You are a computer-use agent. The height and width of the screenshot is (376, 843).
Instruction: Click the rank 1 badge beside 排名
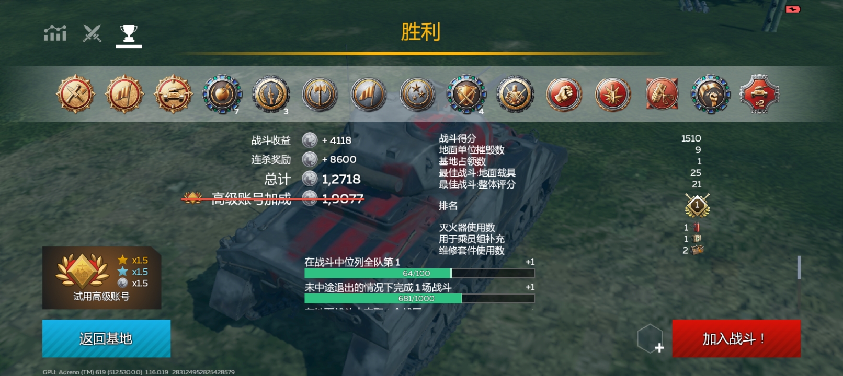click(697, 206)
